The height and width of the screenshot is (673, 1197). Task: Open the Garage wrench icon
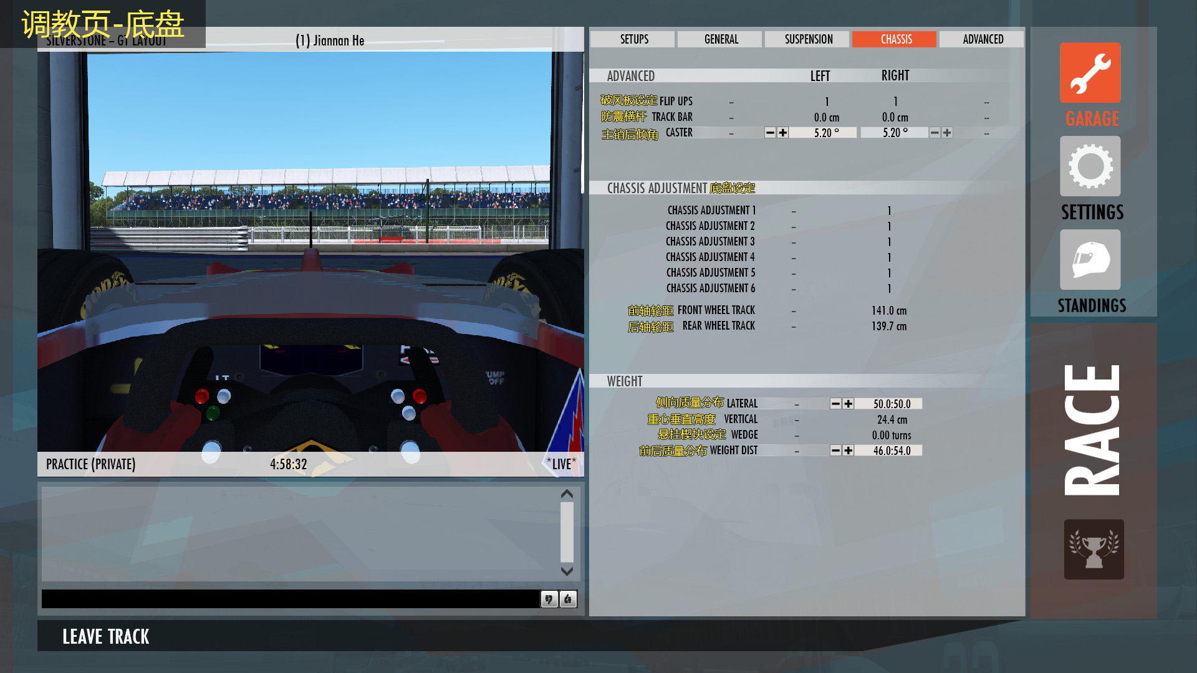1090,72
